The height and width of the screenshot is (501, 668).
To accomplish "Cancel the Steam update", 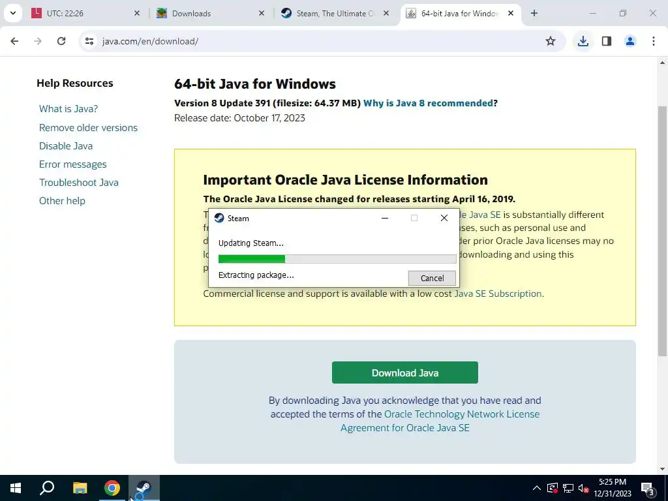I will coord(432,278).
